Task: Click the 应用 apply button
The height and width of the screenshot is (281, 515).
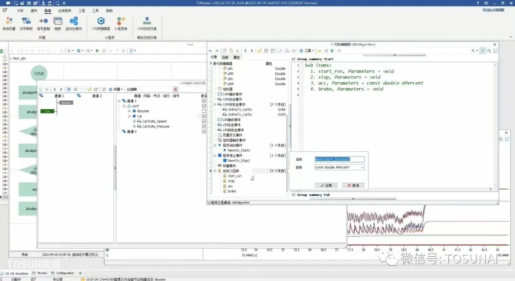Action: [326, 185]
